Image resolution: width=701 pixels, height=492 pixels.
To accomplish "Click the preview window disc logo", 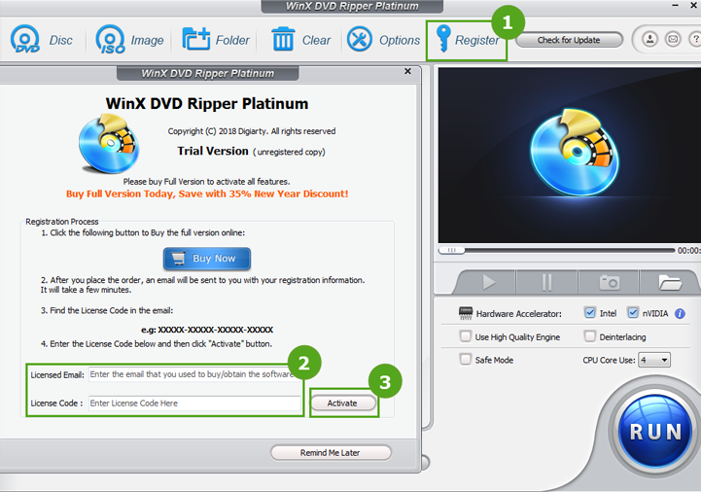I will coord(575,152).
